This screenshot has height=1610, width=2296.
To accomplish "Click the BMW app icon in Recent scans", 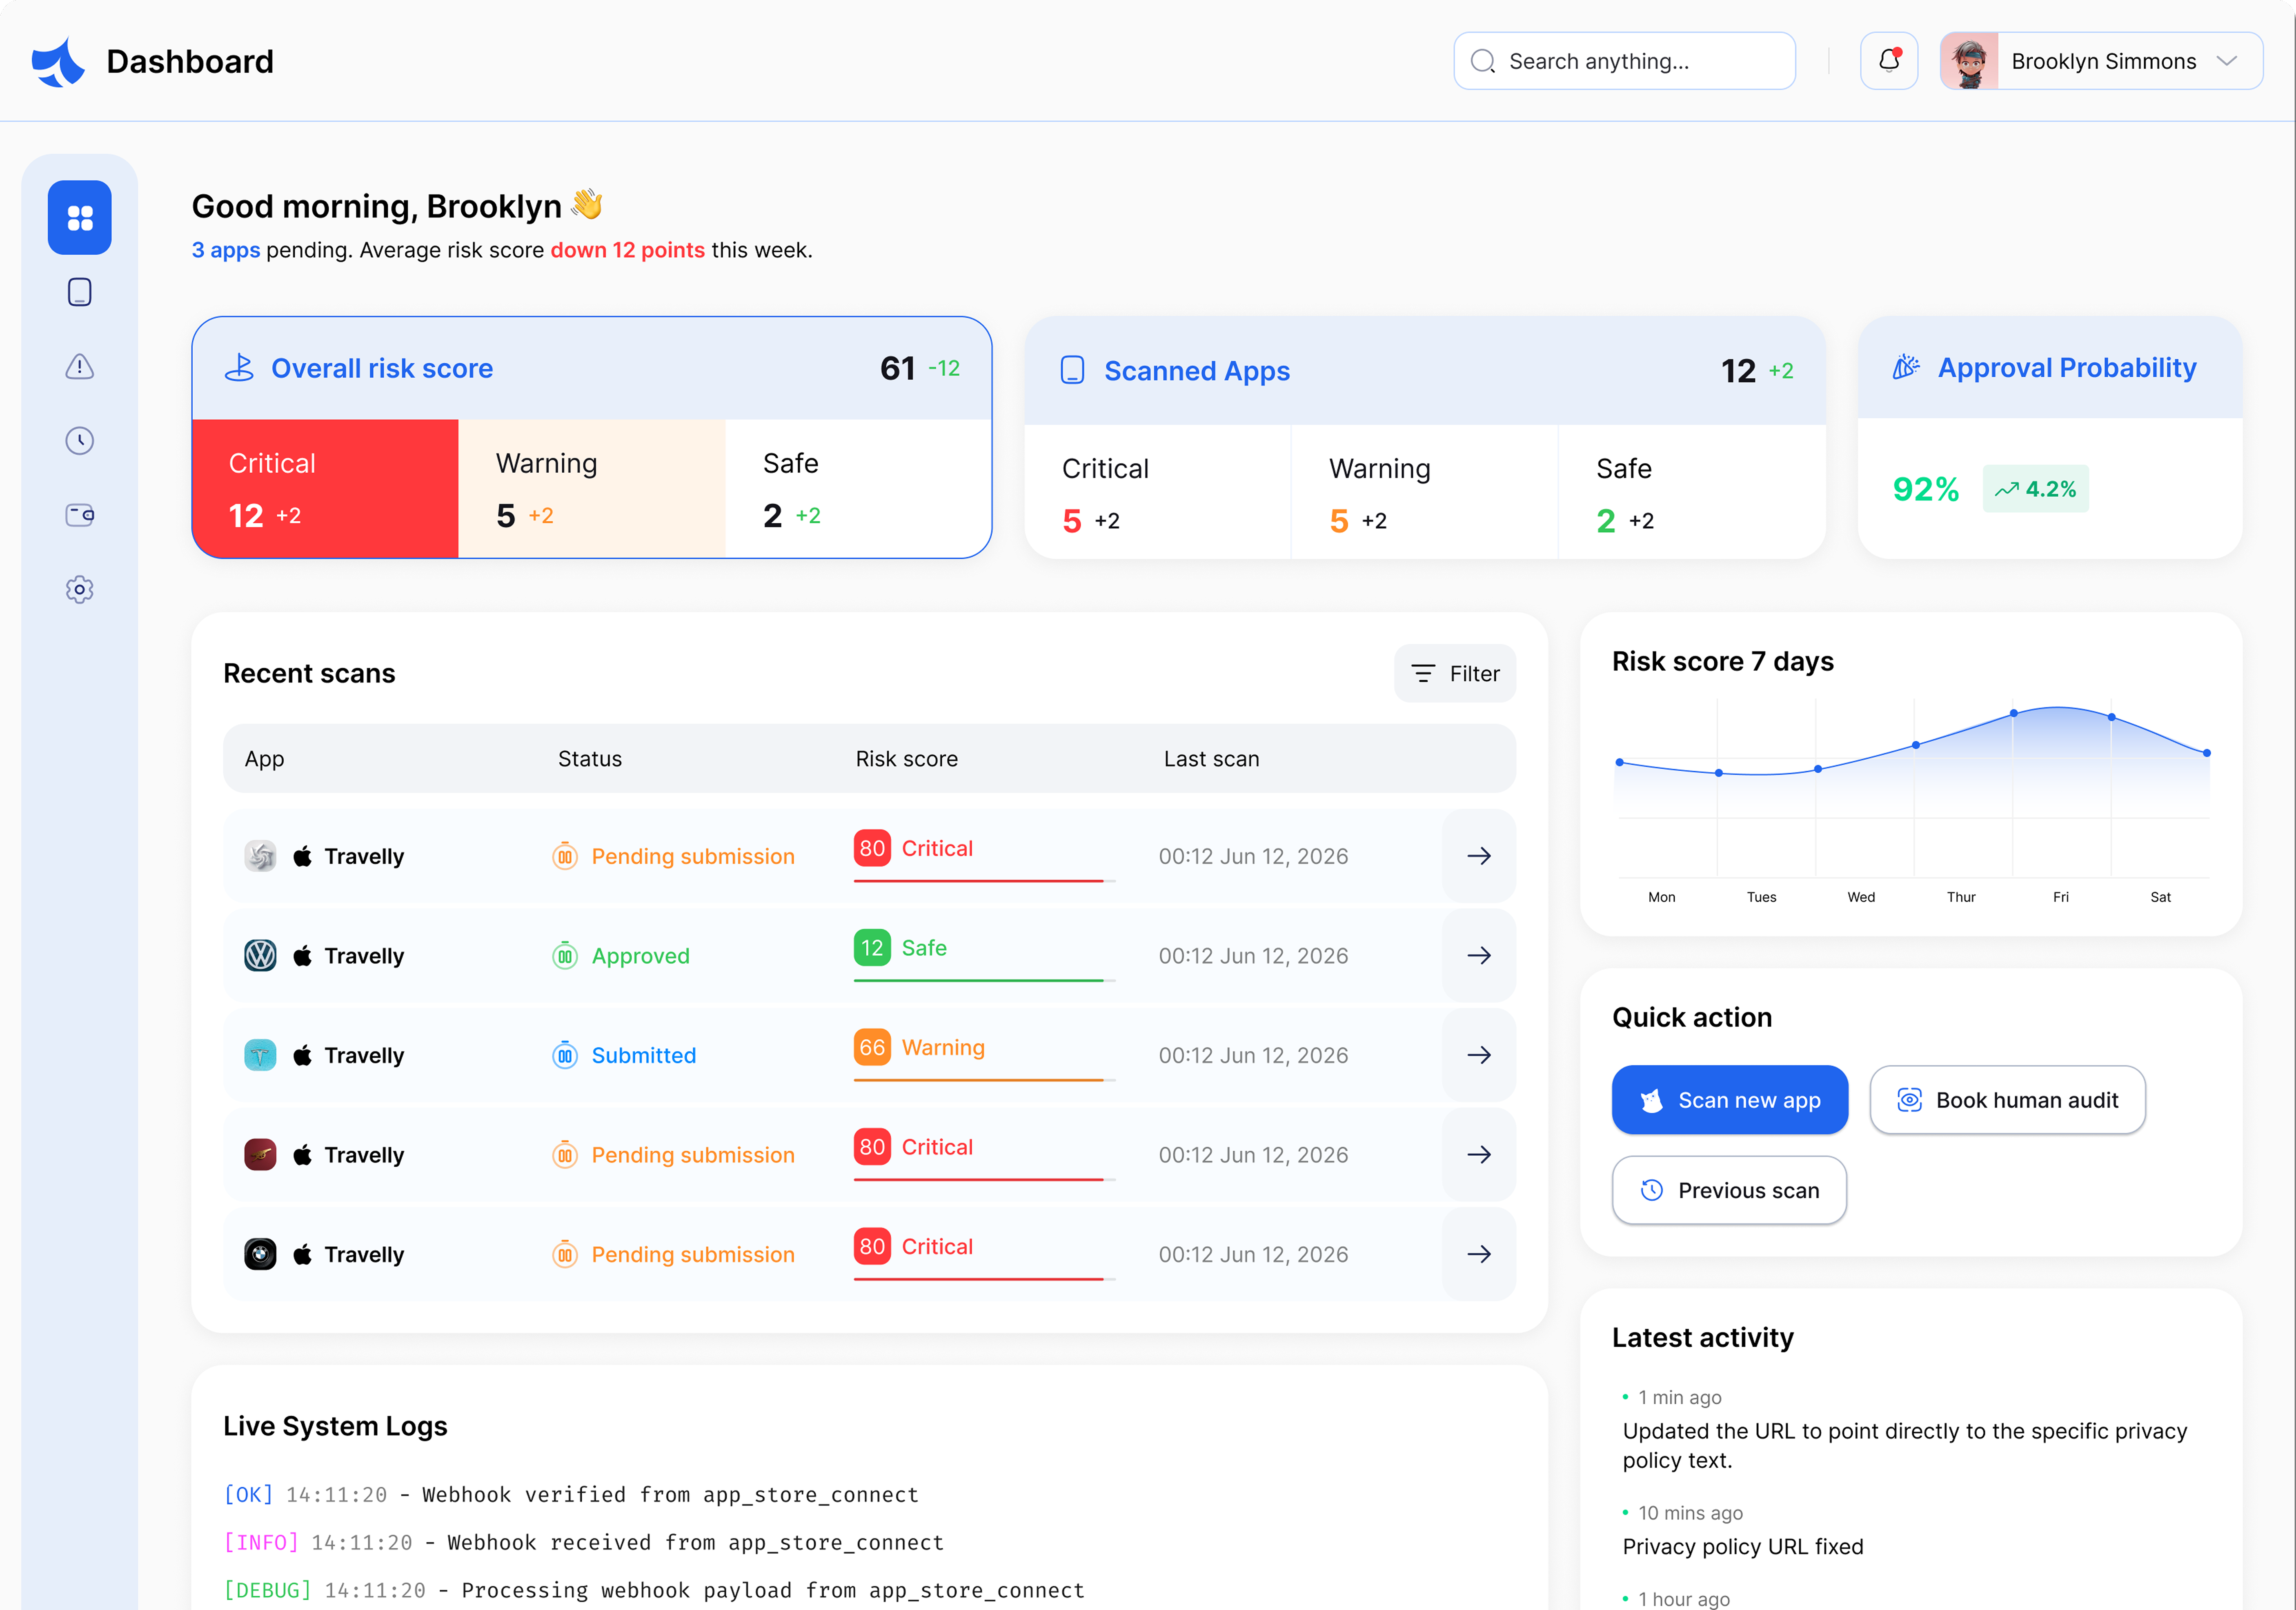I will (260, 1254).
